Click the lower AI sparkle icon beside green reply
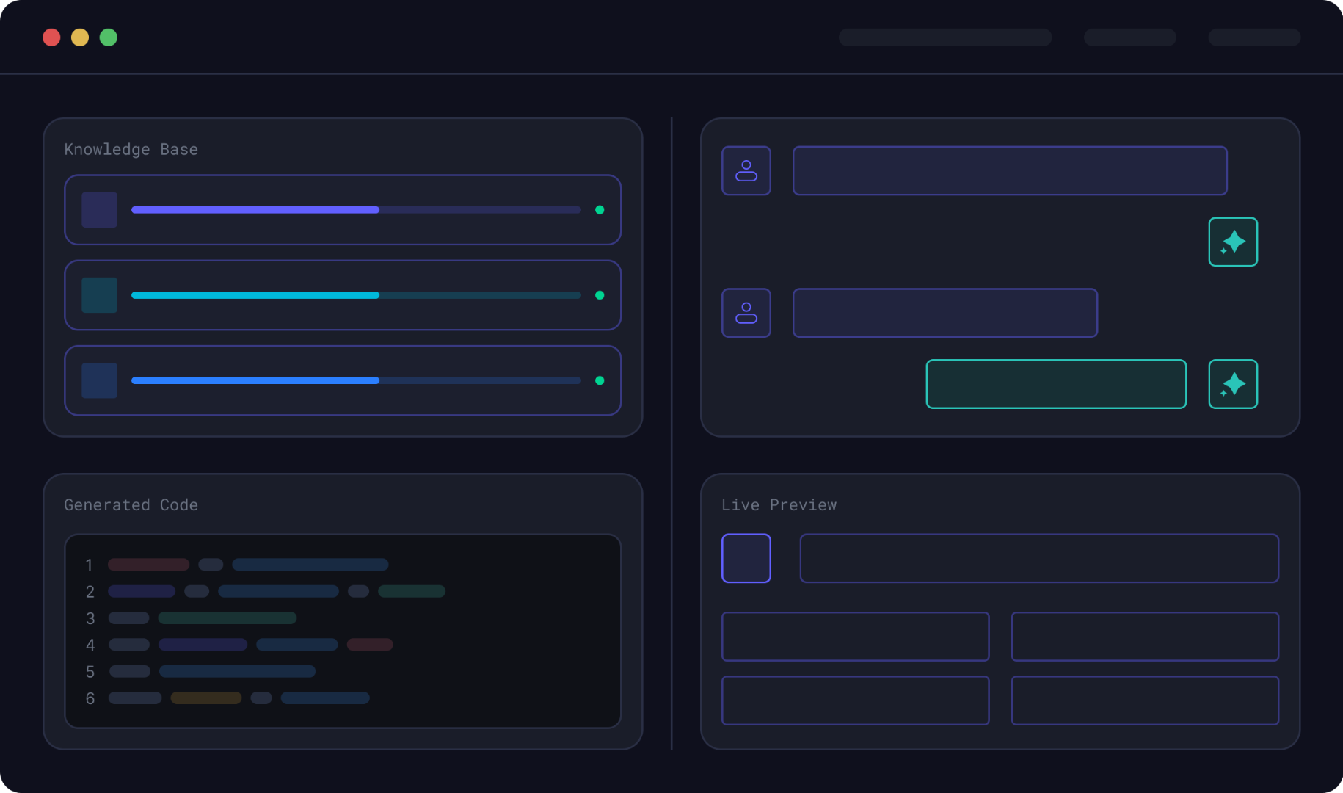This screenshot has height=793, width=1343. [1233, 384]
